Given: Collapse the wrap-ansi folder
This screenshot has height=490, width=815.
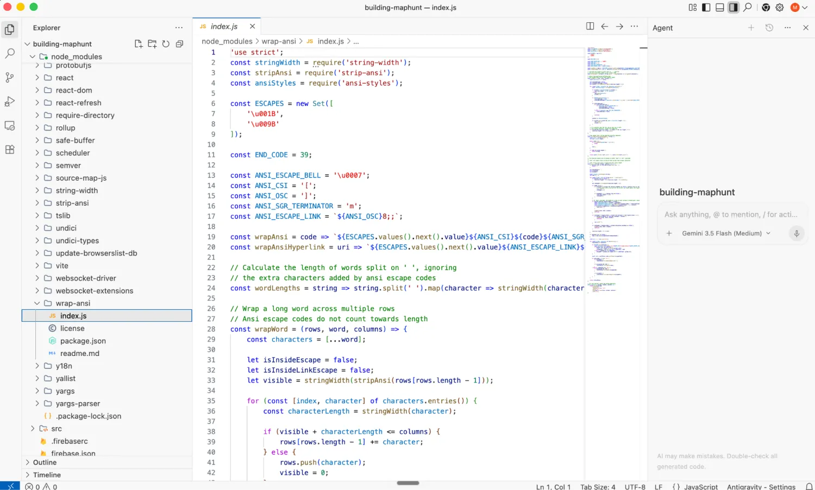Looking at the screenshot, I should 37,303.
